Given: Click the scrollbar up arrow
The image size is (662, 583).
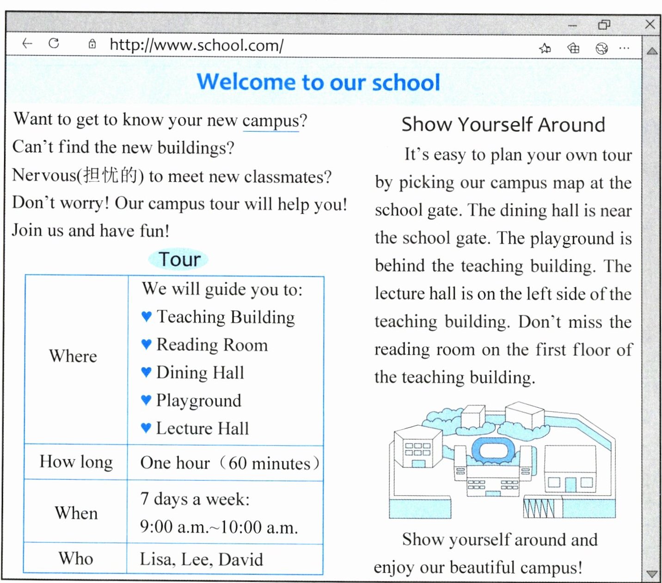Looking at the screenshot, I should click(x=652, y=51).
